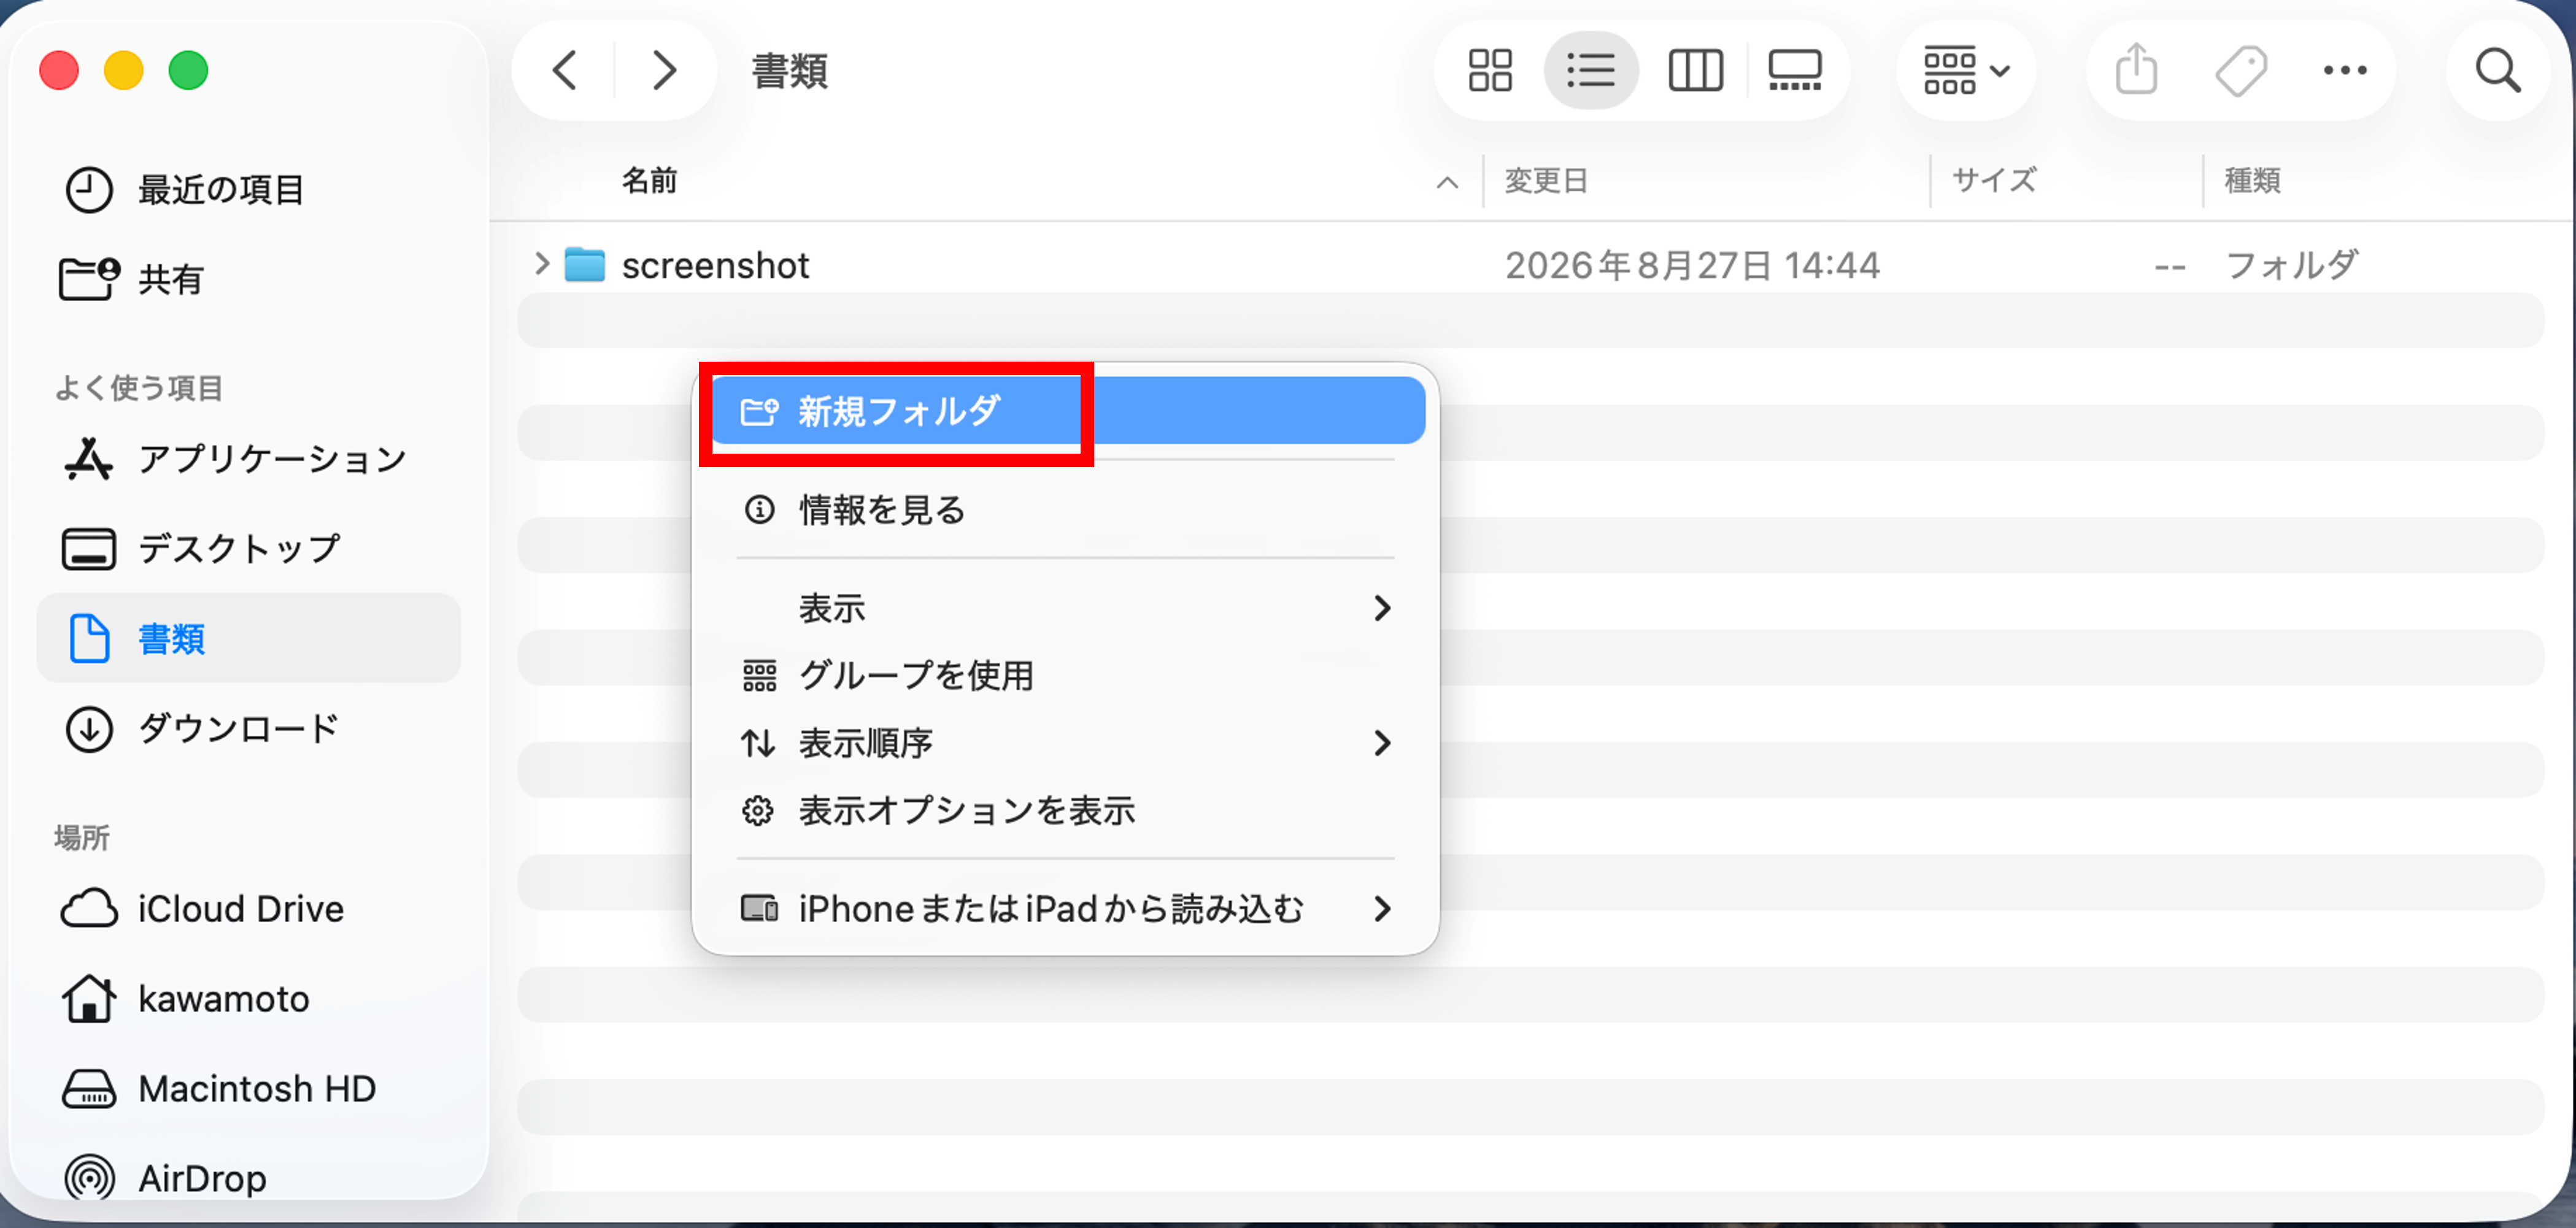Click the iPhone import submenu chevron
This screenshot has height=1228, width=2576.
coord(1383,909)
